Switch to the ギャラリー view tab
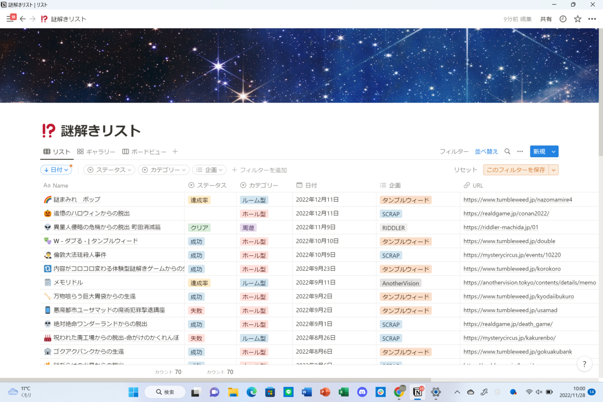The width and height of the screenshot is (603, 402). coord(96,151)
